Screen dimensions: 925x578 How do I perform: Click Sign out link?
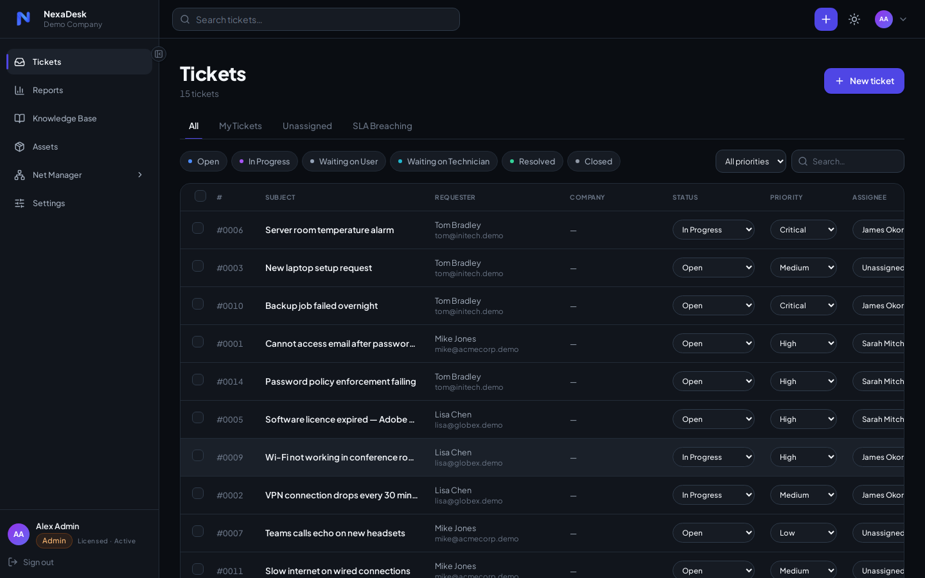[31, 562]
